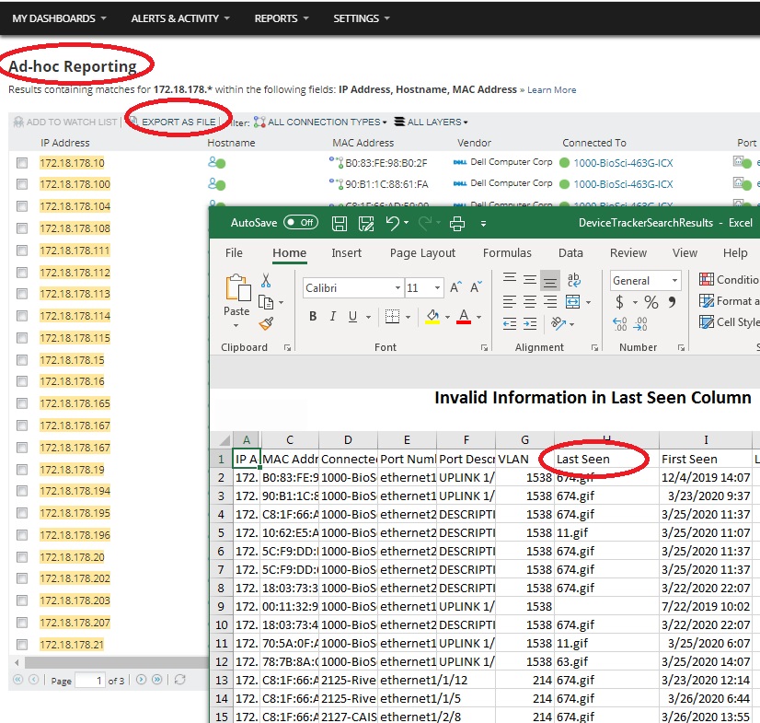Open the General number format dropdown
Viewport: 760px width, 723px height.
click(x=674, y=281)
